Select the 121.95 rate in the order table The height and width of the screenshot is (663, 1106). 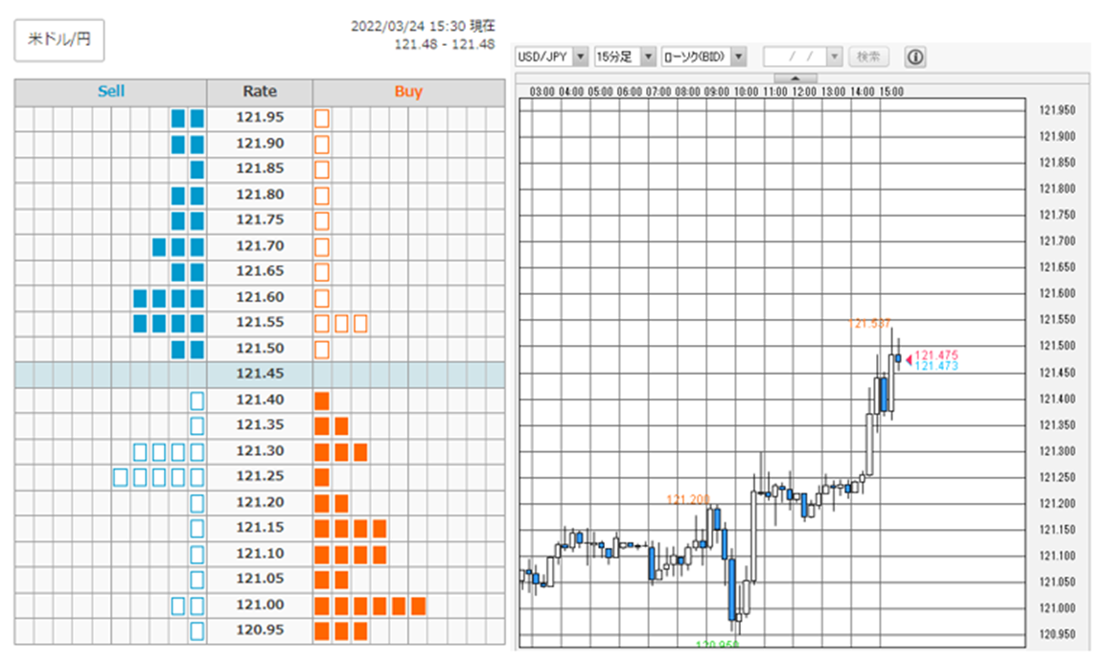[x=260, y=118]
